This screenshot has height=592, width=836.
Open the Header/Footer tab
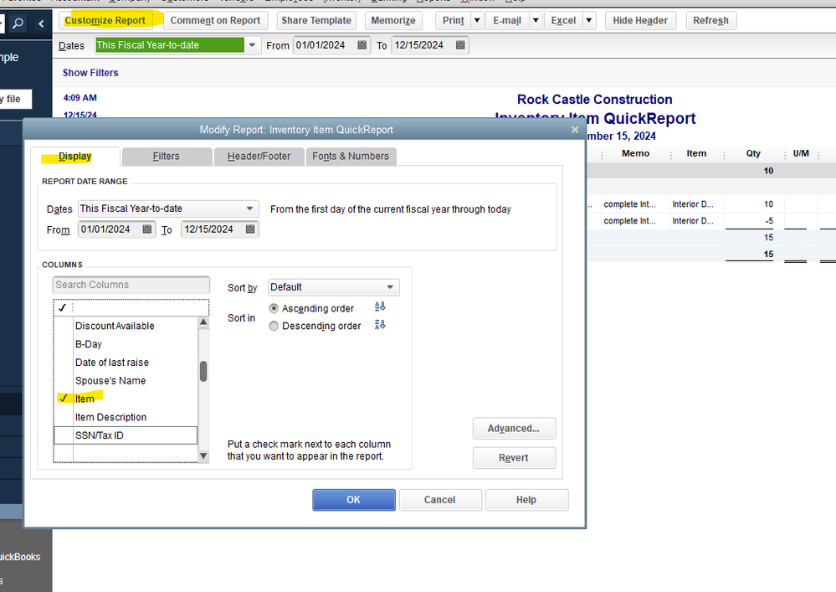[x=259, y=157]
